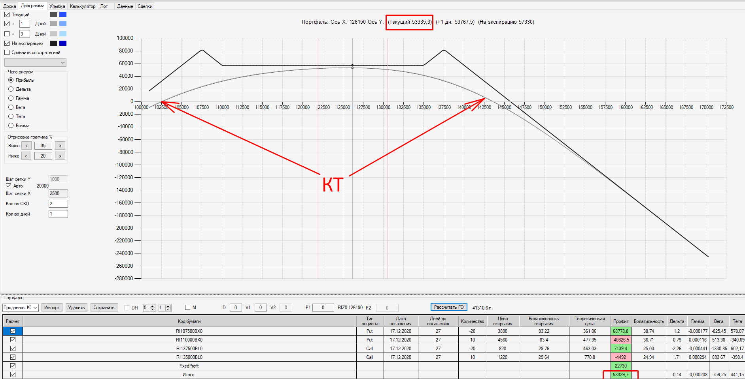Image resolution: width=745 pixels, height=379 pixels.
Task: Open the 'Калькулятор' tab
Action: click(x=83, y=6)
